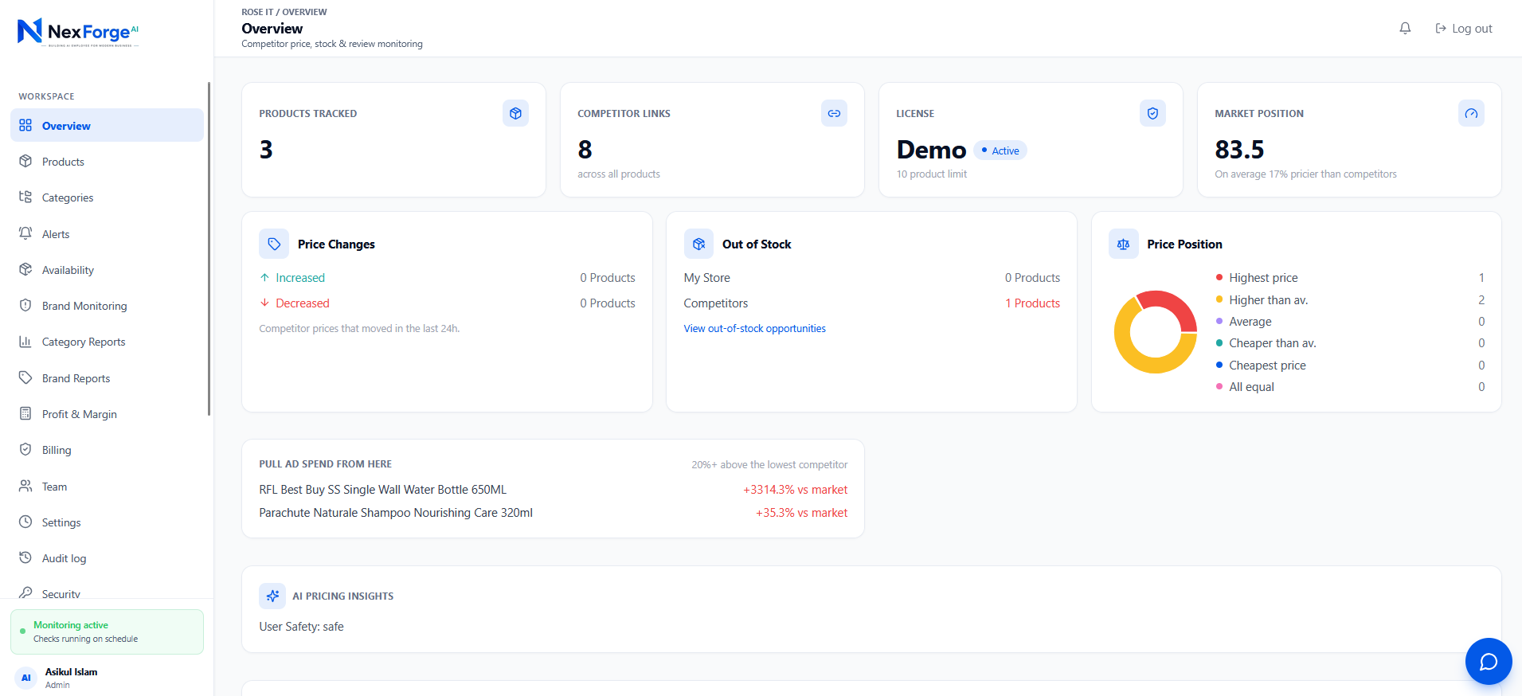Open the Asikul Islam admin profile
This screenshot has width=1522, height=696.
pyautogui.click(x=107, y=678)
